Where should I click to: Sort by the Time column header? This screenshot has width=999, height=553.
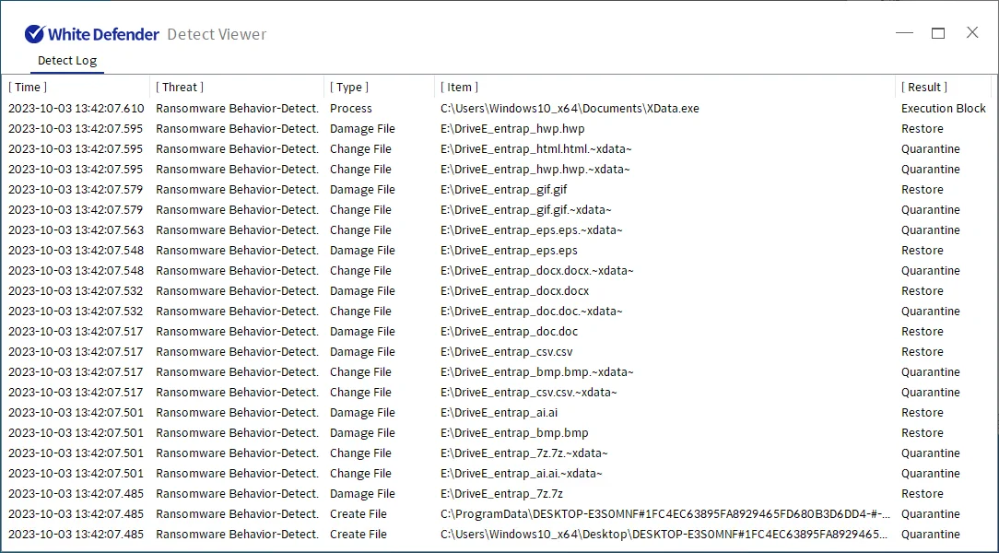click(x=28, y=88)
